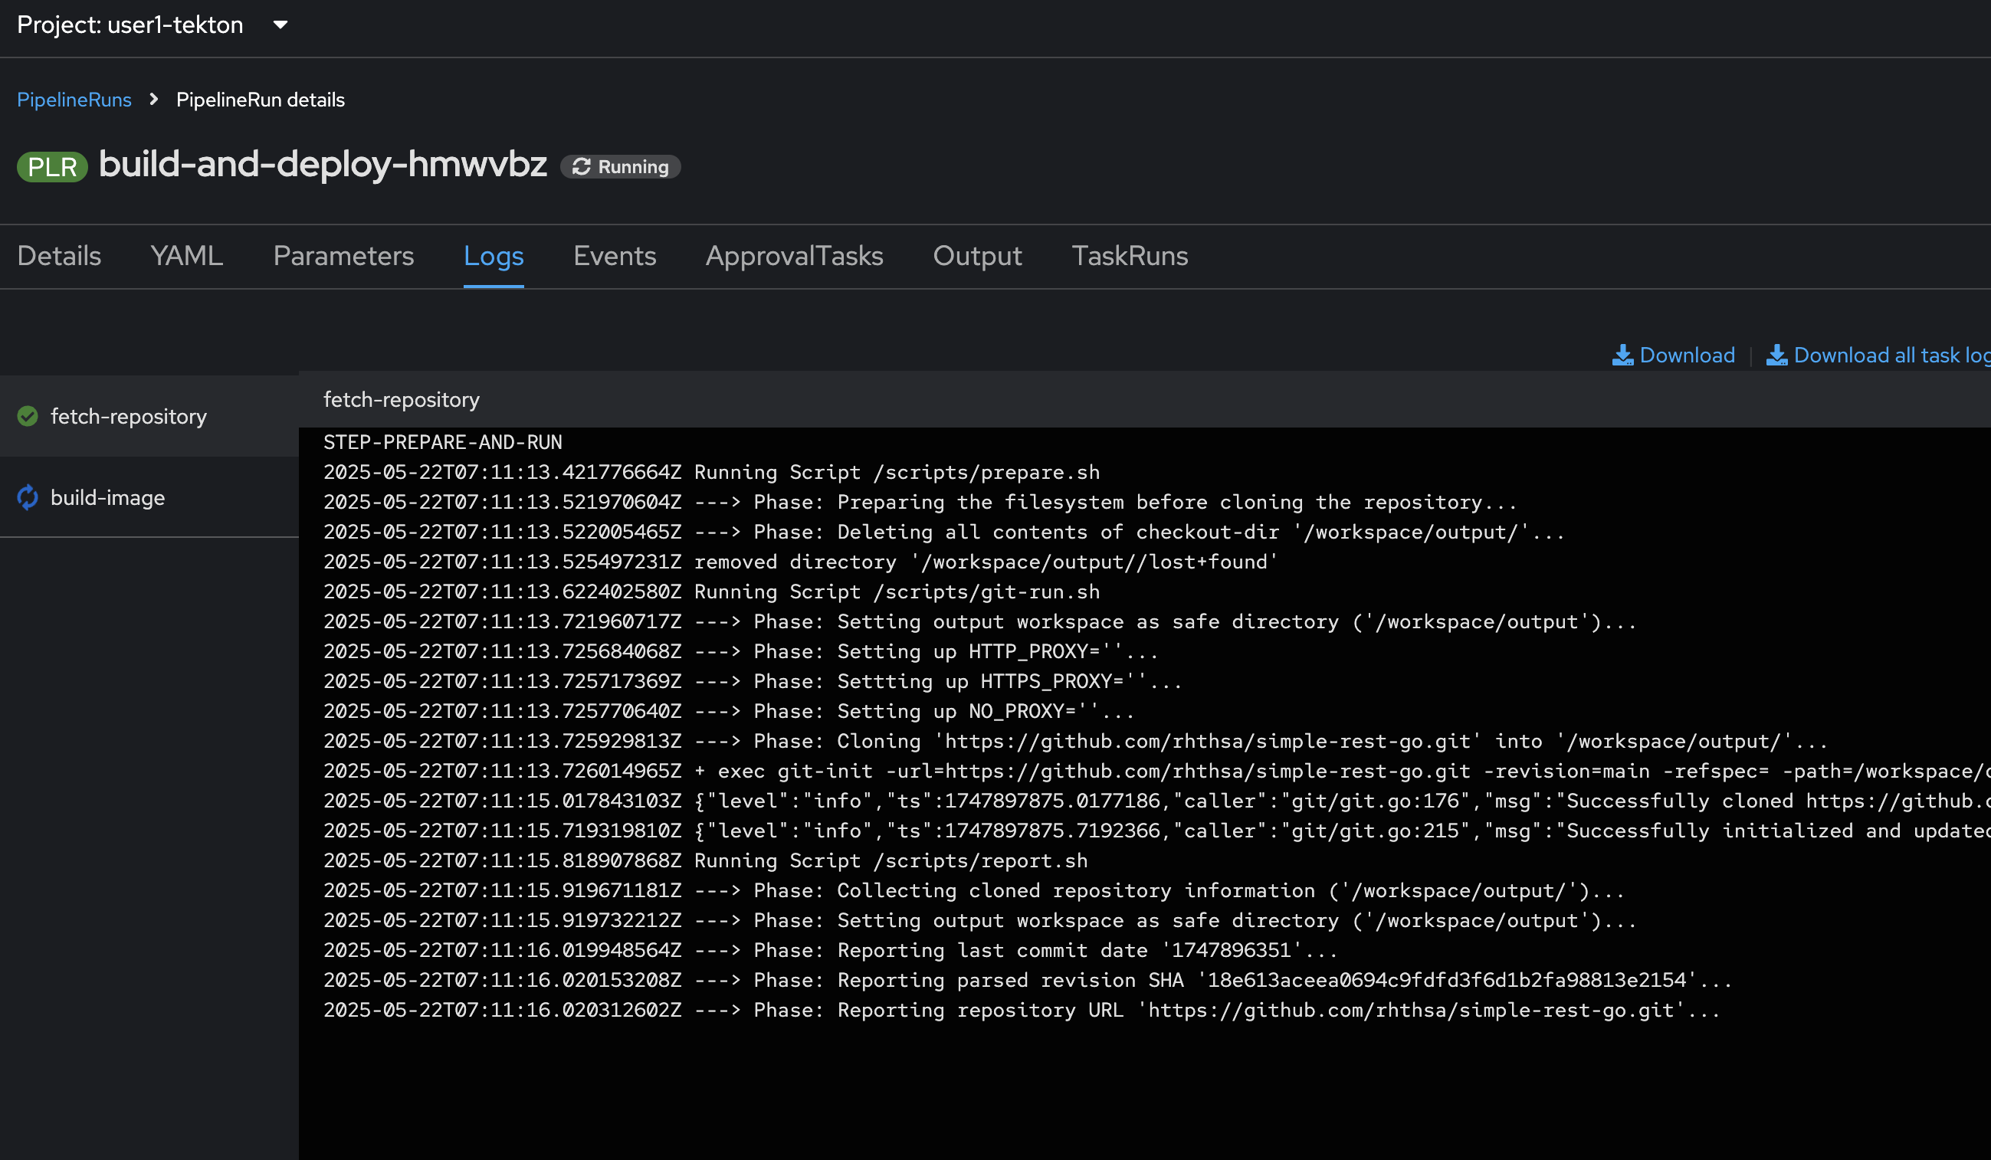Screen dimensions: 1991x1160
Task: Click log line Running Script /scripts/prepare.sh
Action: (x=711, y=472)
